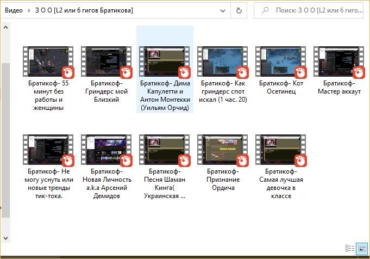Focus the search field "Поиск: З О О"

point(309,10)
